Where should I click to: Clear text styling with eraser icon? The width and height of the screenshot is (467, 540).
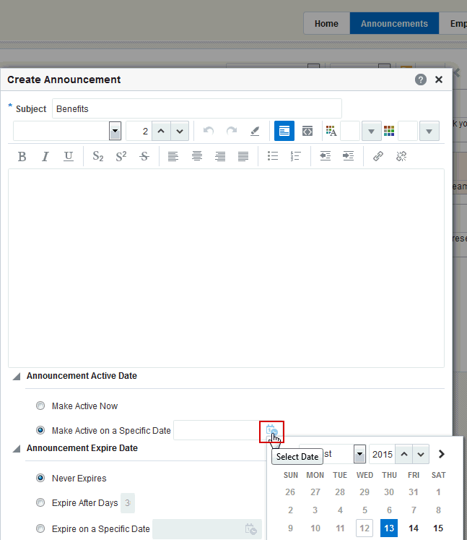(255, 131)
